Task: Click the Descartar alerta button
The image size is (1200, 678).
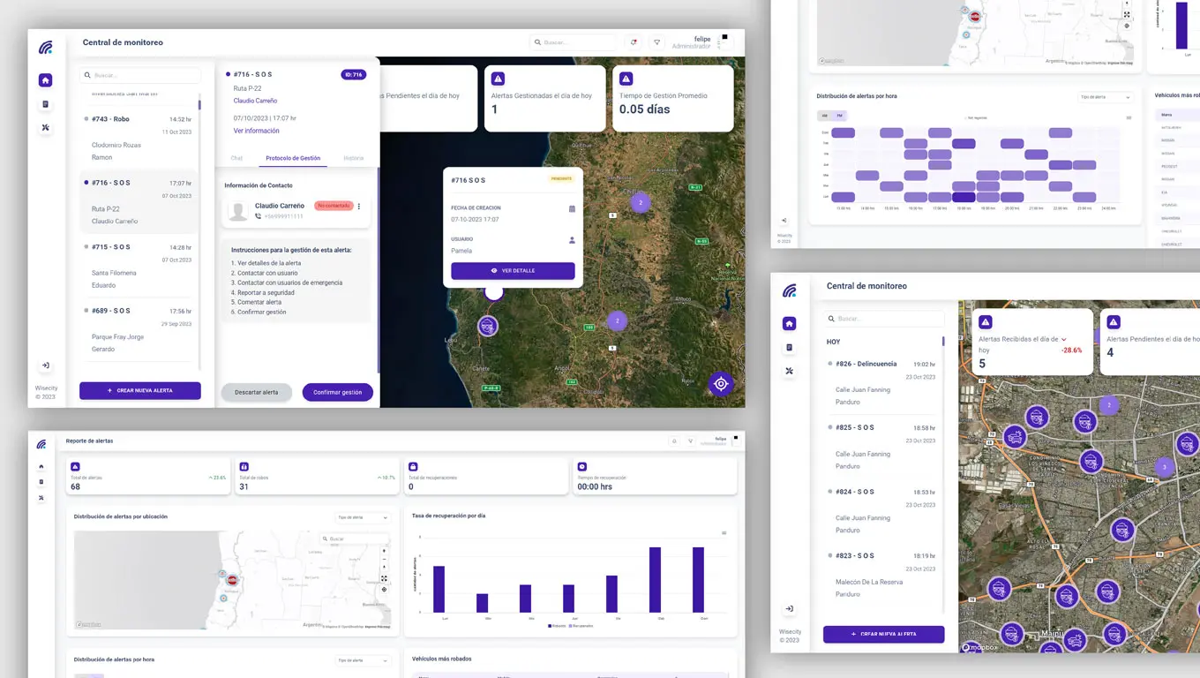Action: 256,392
